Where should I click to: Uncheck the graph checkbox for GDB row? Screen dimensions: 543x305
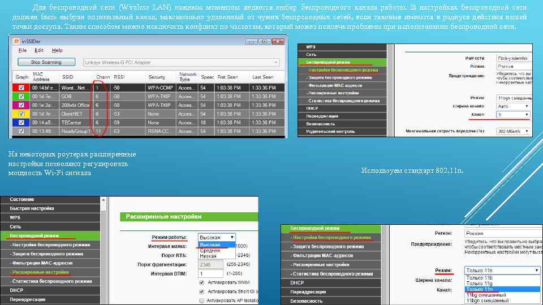click(x=21, y=97)
